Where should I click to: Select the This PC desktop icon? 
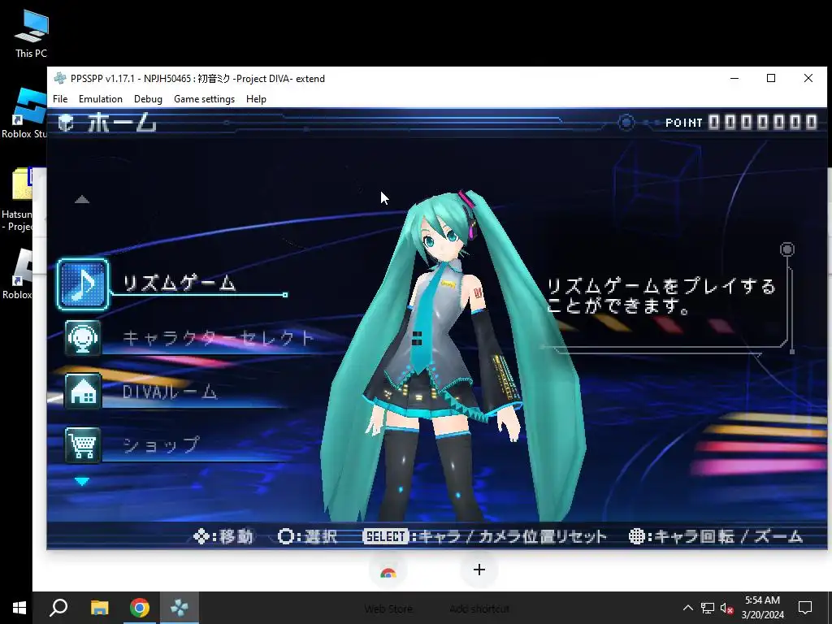click(32, 33)
